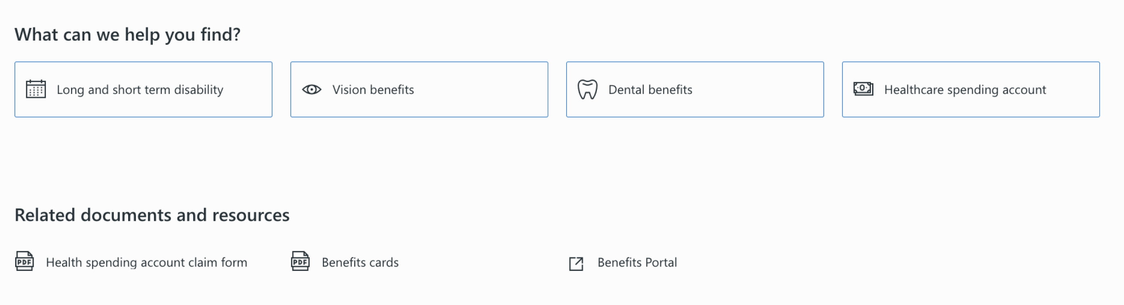The width and height of the screenshot is (1124, 305).
Task: Click the 'Related documents and resources' heading
Action: [x=152, y=215]
